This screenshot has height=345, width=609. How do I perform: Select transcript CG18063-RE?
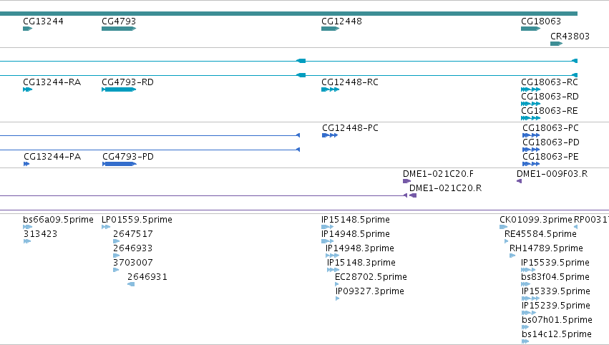click(x=550, y=111)
